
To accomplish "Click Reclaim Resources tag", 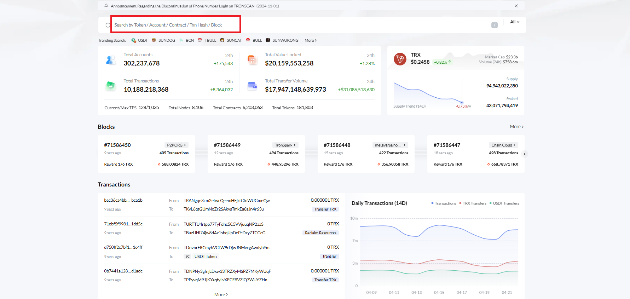I will 320,233.
